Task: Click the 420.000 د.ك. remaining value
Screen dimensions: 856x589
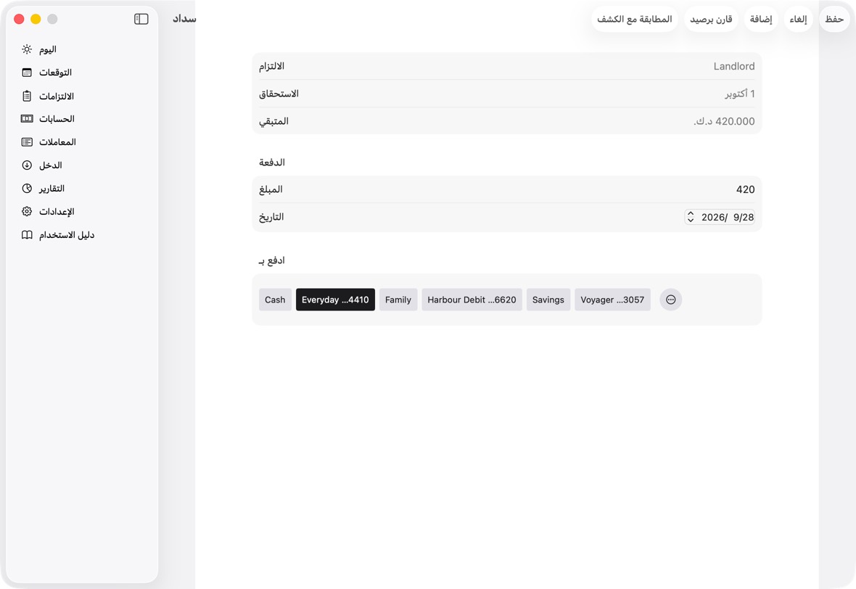Action: pyautogui.click(x=724, y=121)
